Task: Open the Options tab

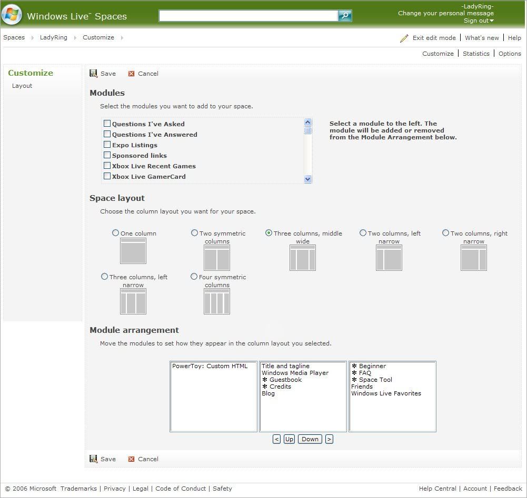Action: pos(510,54)
